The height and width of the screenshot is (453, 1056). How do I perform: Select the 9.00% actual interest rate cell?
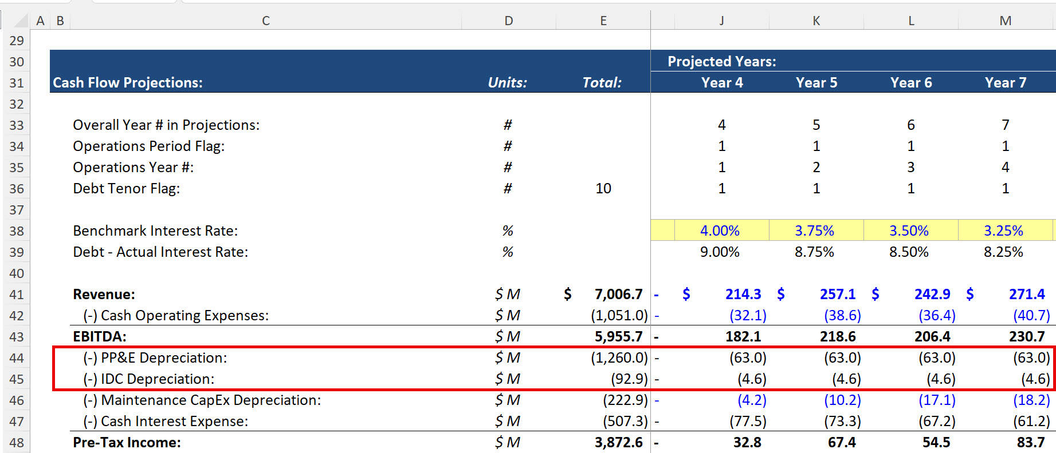point(720,252)
